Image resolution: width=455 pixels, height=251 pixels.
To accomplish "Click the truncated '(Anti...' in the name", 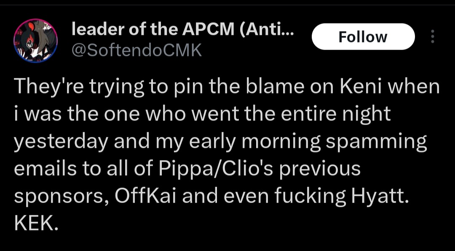I will tap(267, 29).
